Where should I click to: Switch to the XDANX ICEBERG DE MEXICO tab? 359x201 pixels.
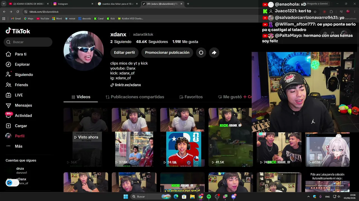[x=28, y=4]
